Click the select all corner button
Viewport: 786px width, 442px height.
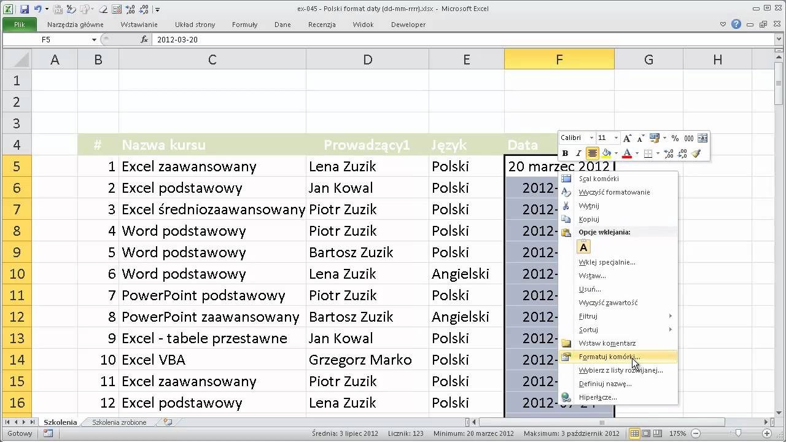17,60
